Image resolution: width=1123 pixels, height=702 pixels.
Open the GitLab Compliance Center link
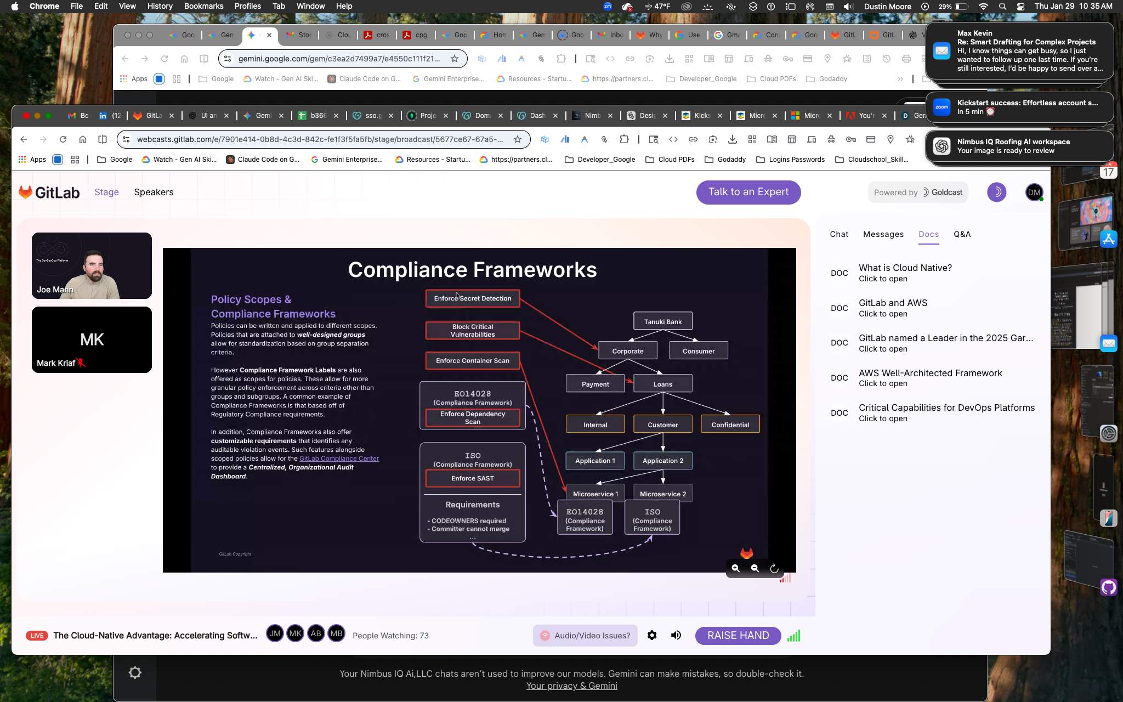(x=339, y=458)
